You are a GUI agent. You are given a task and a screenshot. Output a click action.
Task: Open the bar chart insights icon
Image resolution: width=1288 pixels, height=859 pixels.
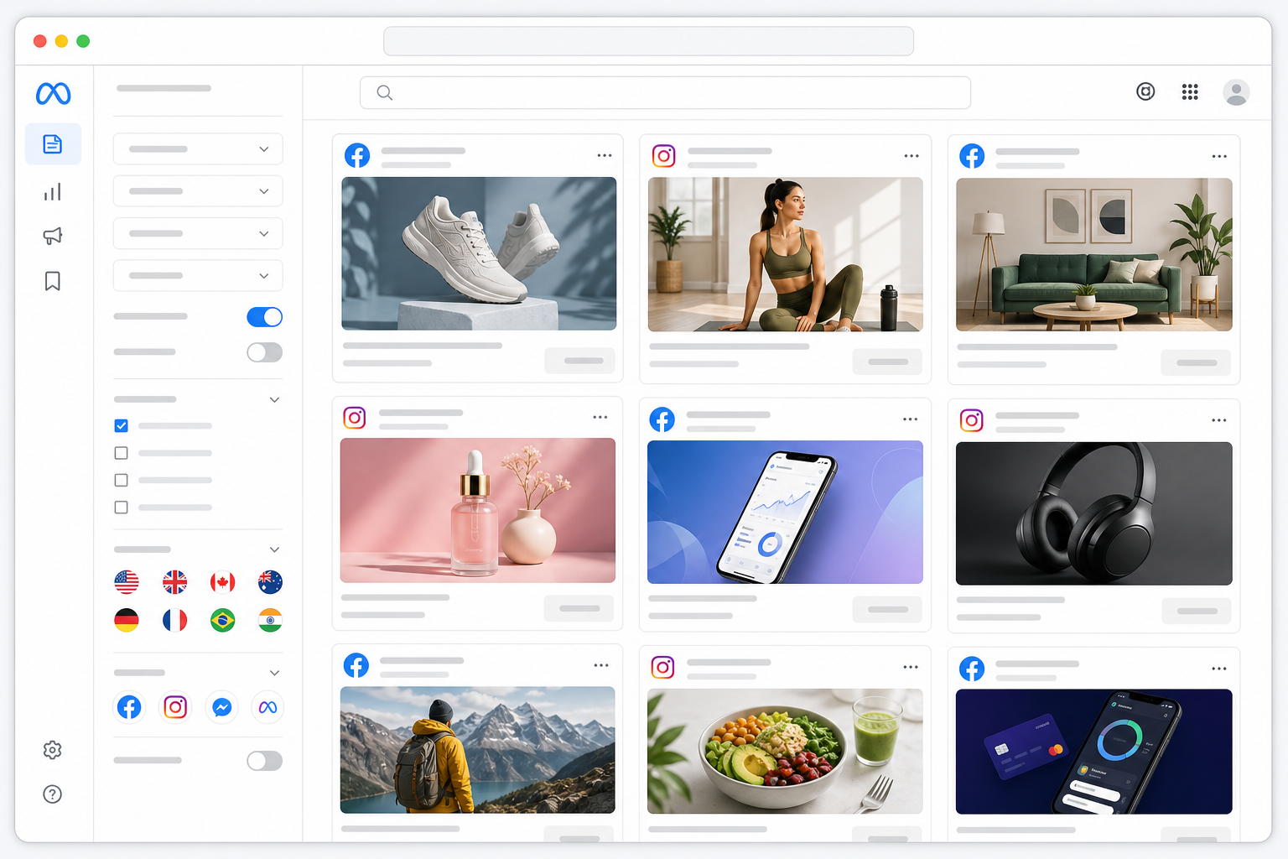pyautogui.click(x=53, y=192)
